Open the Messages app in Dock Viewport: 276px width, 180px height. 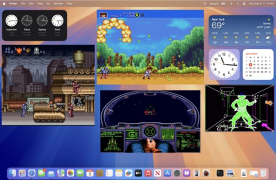click(x=41, y=173)
